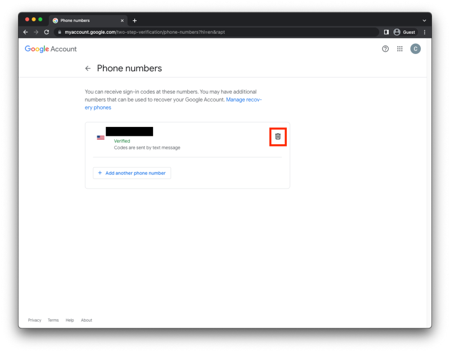The width and height of the screenshot is (450, 352).
Task: Open the Google apps grid
Action: (399, 49)
